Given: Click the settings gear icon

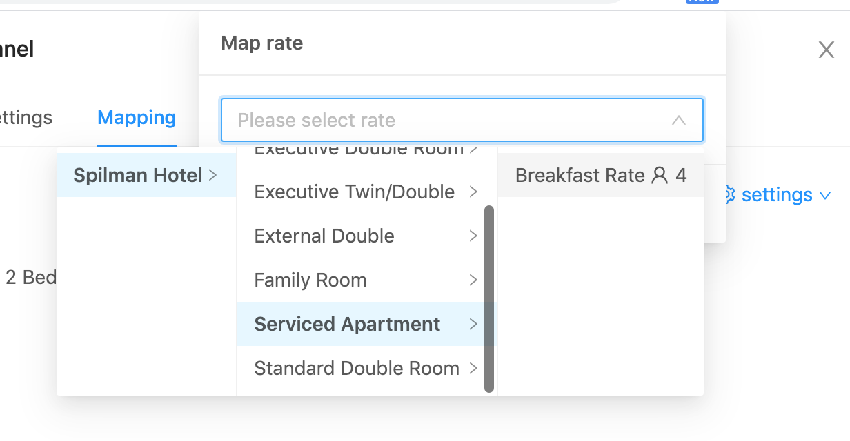Looking at the screenshot, I should point(729,195).
